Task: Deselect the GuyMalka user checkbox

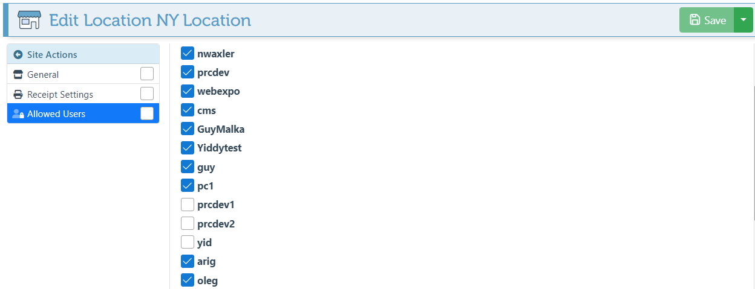Action: 188,129
